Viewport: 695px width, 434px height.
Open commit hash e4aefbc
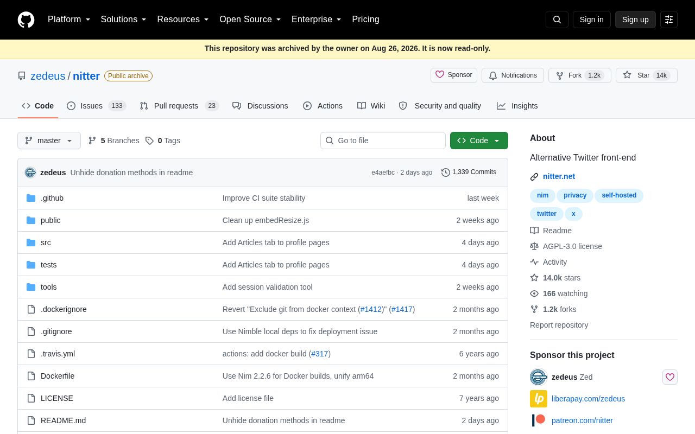pyautogui.click(x=383, y=173)
